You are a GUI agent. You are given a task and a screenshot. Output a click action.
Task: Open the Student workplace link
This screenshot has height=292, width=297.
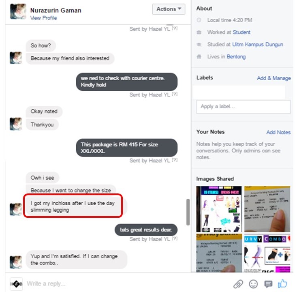(241, 32)
